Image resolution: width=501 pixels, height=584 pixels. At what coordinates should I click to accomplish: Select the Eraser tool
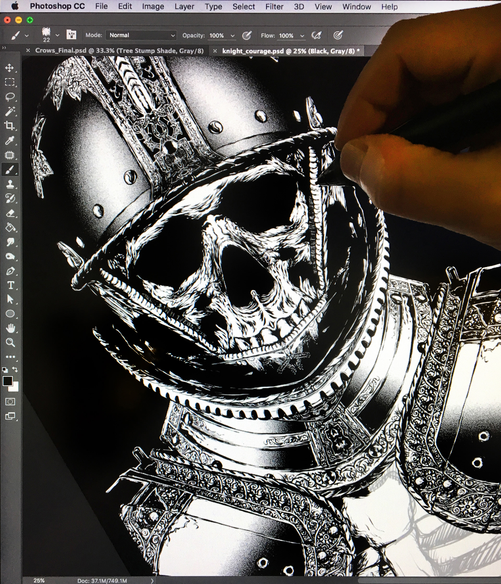pyautogui.click(x=10, y=213)
